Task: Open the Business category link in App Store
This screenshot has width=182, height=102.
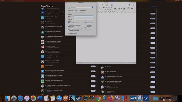Action: coord(154,7)
